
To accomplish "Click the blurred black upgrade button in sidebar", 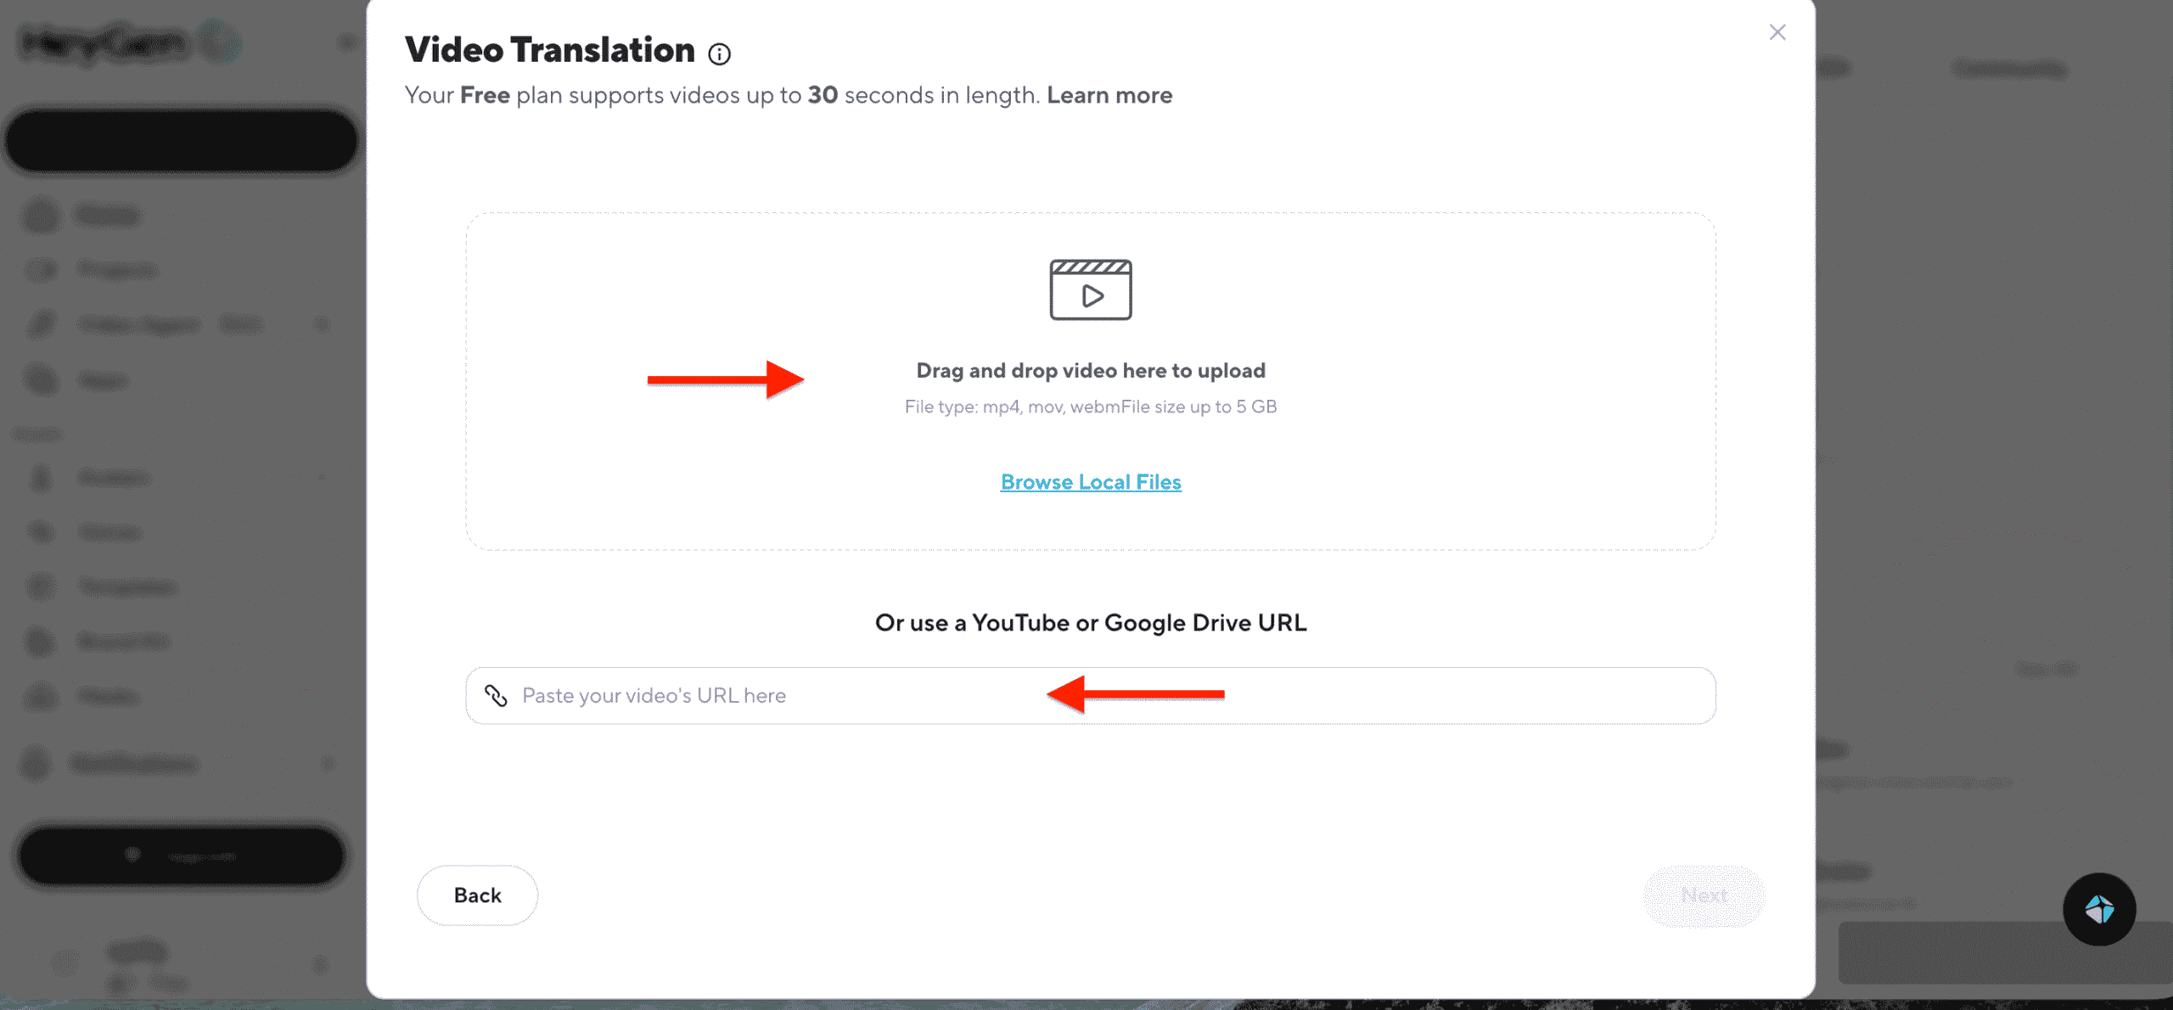I will point(181,856).
